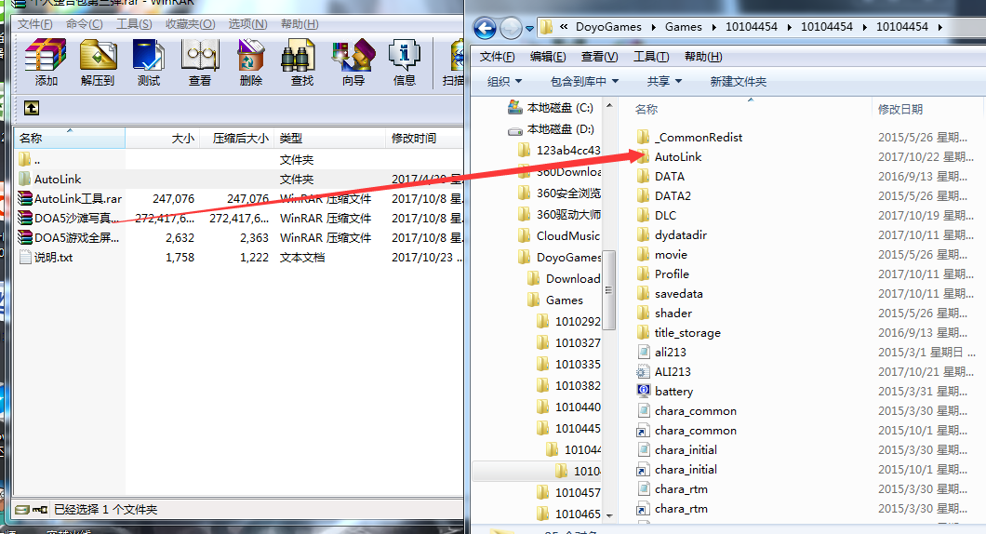Open the WinRAR 向导 (Wizard) icon

point(353,63)
